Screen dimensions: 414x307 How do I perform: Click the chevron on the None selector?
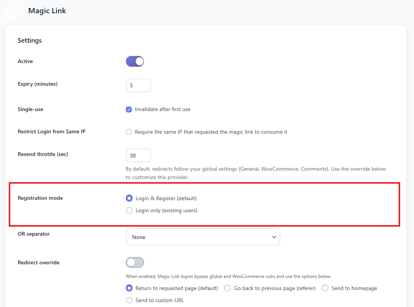274,237
